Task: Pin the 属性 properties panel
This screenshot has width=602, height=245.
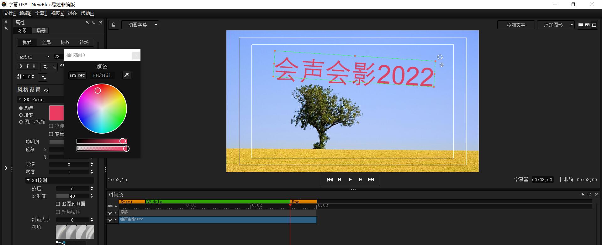Action: click(87, 22)
